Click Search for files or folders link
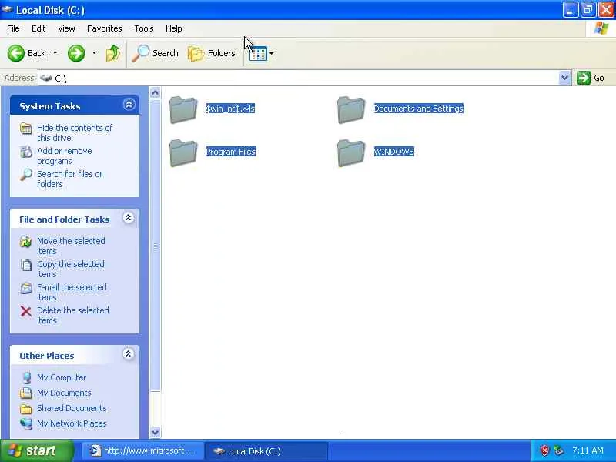 (x=70, y=179)
